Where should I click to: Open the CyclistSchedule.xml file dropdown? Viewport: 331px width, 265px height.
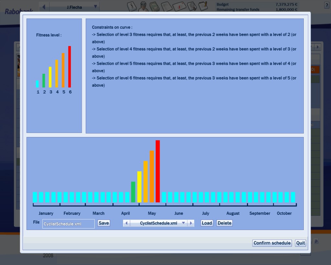point(183,223)
